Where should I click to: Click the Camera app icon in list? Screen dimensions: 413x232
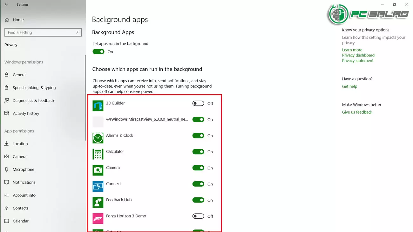point(98,170)
